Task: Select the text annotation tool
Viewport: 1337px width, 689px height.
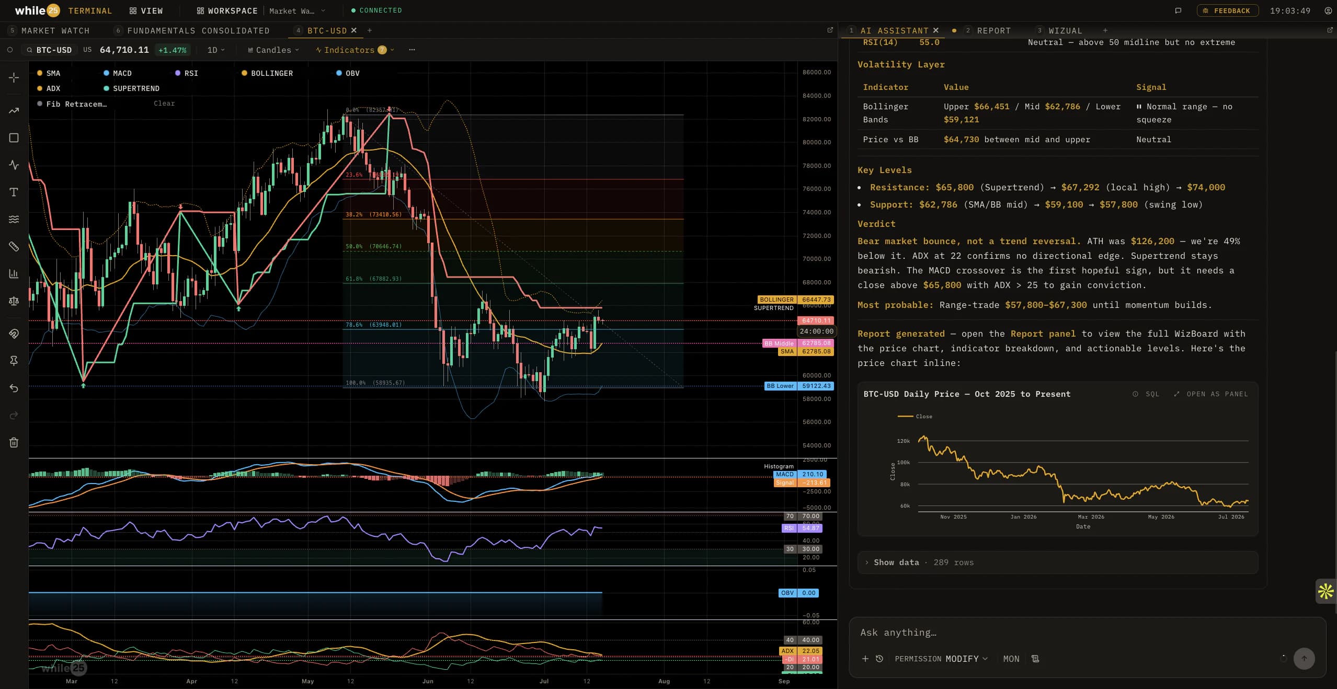Action: 14,192
